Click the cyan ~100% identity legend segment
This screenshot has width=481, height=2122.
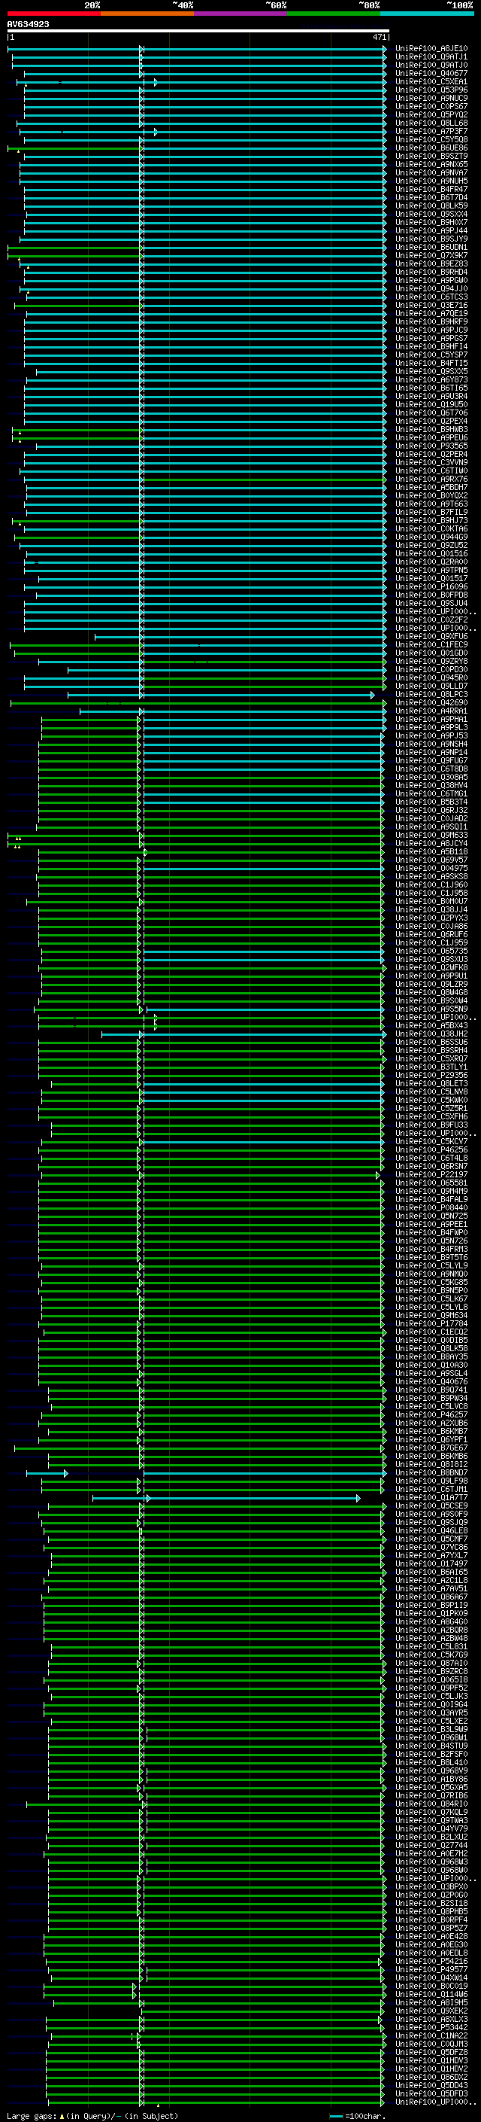[426, 14]
